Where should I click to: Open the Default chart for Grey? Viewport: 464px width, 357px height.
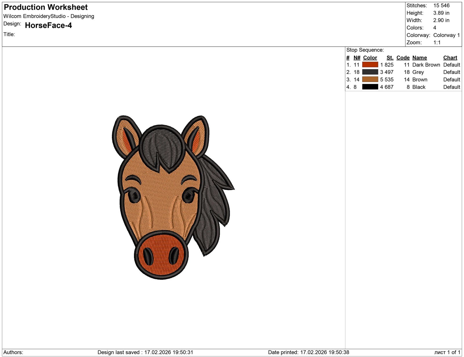451,72
